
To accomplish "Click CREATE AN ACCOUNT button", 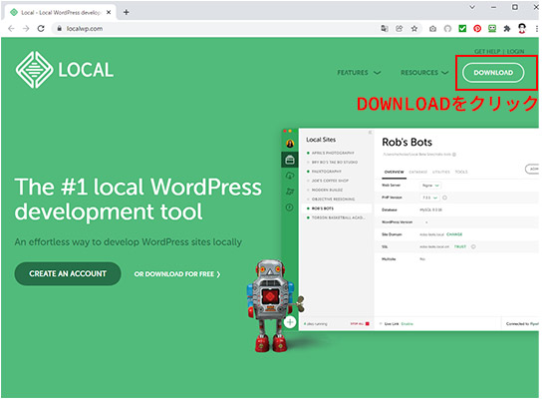I will (x=68, y=274).
